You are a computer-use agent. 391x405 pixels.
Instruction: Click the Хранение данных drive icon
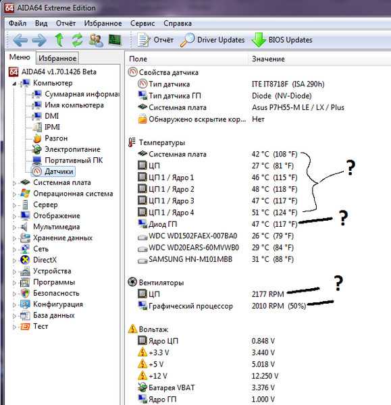click(25, 238)
